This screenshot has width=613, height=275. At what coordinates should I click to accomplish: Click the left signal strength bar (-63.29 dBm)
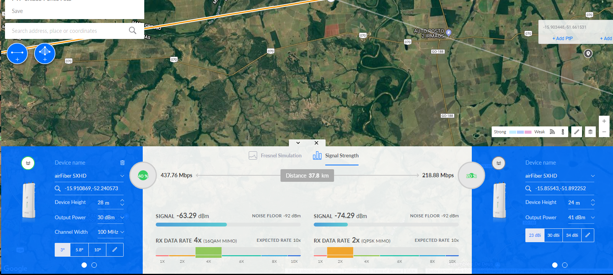point(228,225)
